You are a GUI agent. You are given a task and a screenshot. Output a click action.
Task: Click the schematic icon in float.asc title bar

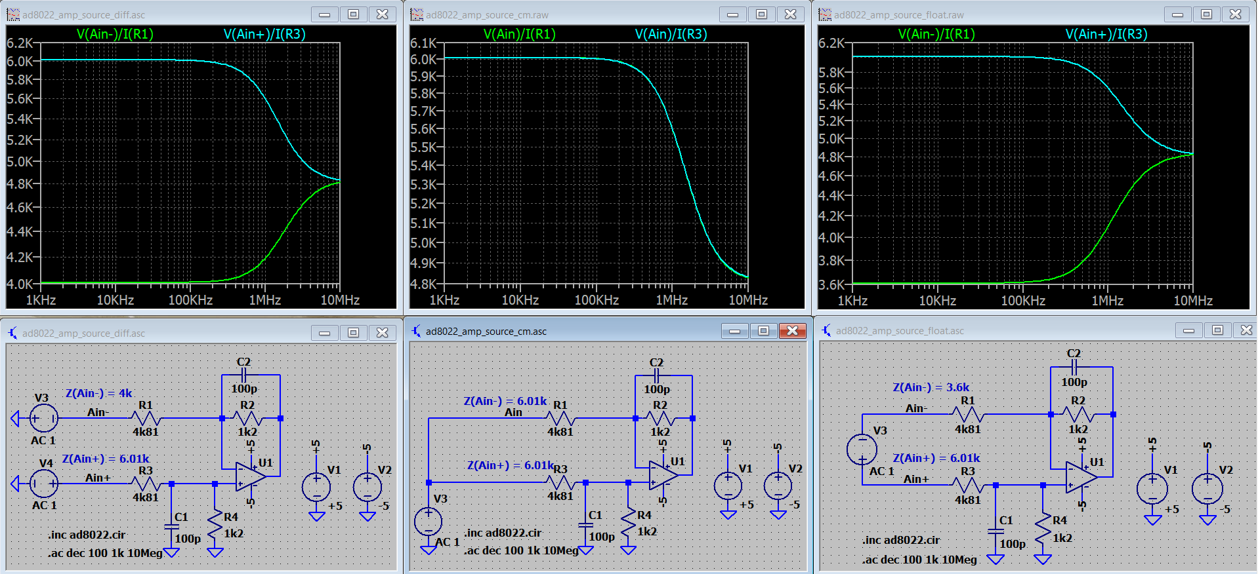coord(826,330)
